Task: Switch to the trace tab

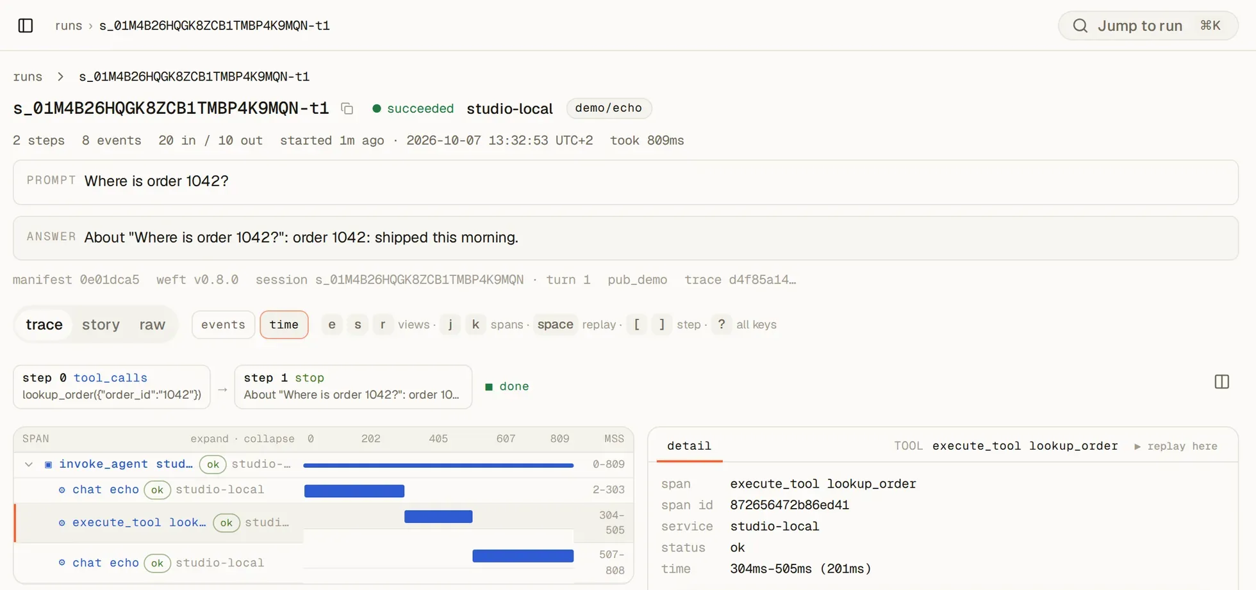Action: pyautogui.click(x=44, y=324)
